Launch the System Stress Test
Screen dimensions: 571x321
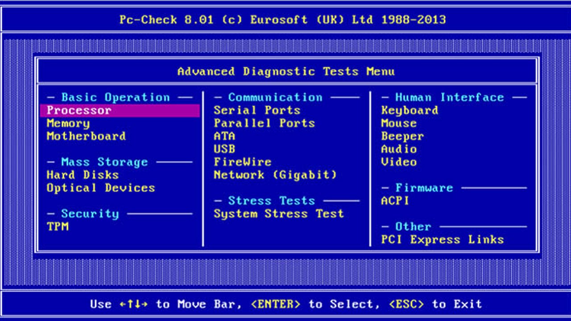(x=278, y=214)
